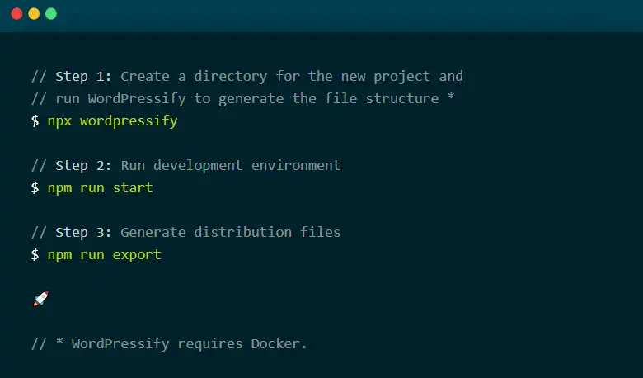Click 'Generate distribution files' comment text
Viewport: 643px width, 378px height.
[231, 232]
